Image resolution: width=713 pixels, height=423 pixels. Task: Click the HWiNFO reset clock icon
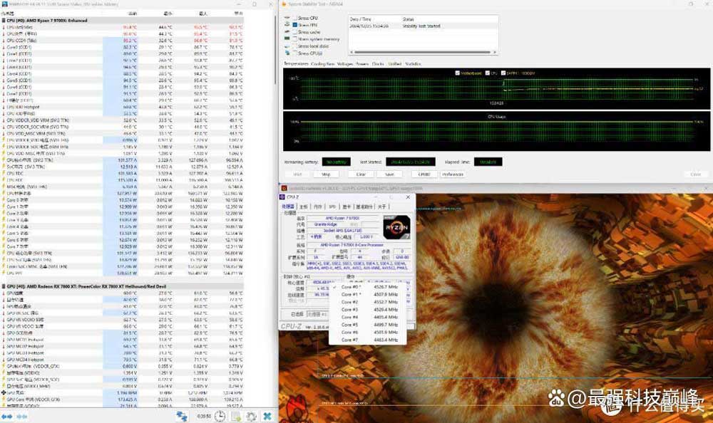point(221,416)
